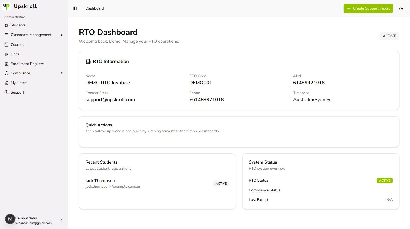Click the Upskroll brand name
This screenshot has height=229, width=410.
(25, 6)
